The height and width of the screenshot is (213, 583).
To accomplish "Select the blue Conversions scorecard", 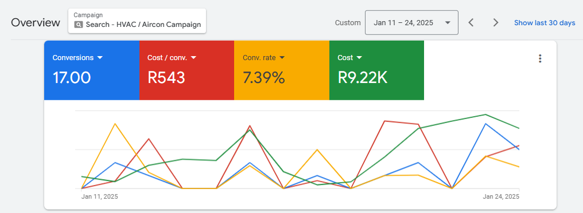I will coord(92,70).
